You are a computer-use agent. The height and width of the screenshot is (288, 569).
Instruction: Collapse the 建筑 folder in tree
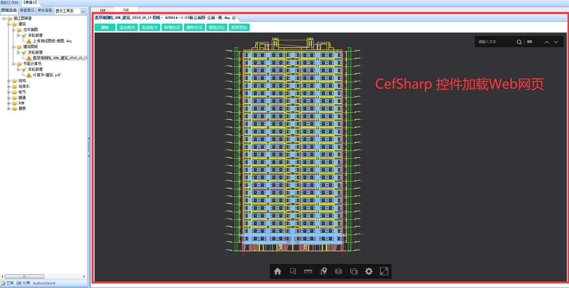pos(9,24)
